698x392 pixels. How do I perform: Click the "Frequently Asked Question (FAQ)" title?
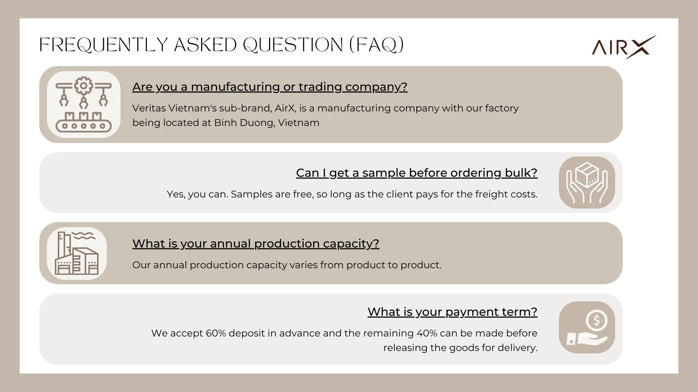point(221,45)
